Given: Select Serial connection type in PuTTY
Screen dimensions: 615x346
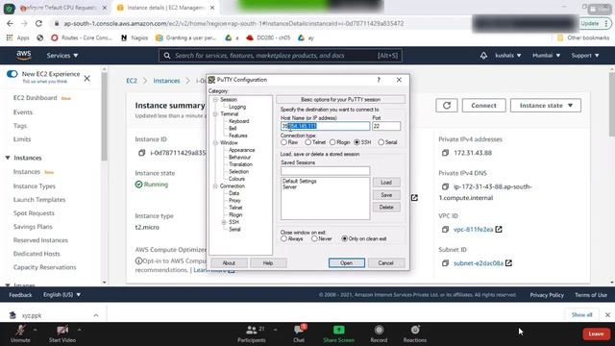Looking at the screenshot, I should pyautogui.click(x=381, y=142).
